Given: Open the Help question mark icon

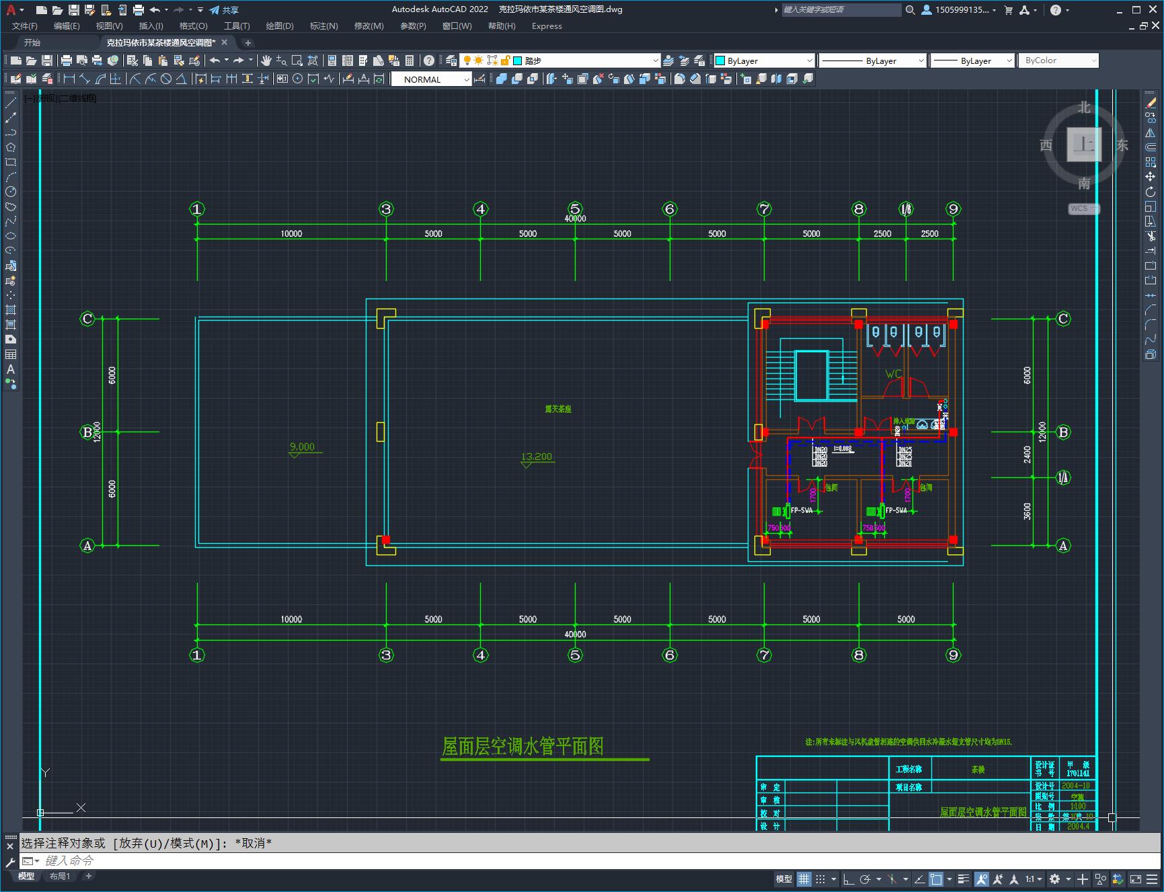Looking at the screenshot, I should coord(429,60).
